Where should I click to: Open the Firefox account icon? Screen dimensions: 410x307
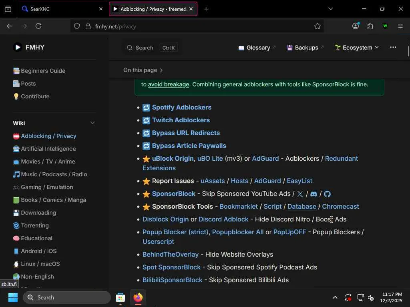pyautogui.click(x=356, y=26)
